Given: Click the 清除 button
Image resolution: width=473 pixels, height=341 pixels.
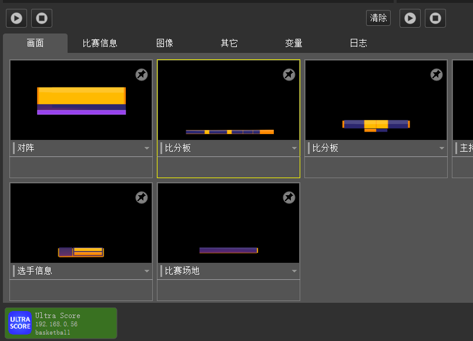Looking at the screenshot, I should pyautogui.click(x=378, y=18).
